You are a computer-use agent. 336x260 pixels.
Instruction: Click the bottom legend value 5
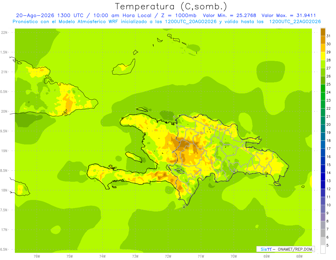click(x=328, y=245)
